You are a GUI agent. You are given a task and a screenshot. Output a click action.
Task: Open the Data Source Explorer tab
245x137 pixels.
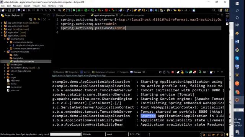coord(104,72)
